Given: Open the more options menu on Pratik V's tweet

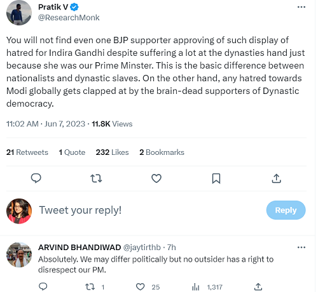Looking at the screenshot, I should 301,7.
